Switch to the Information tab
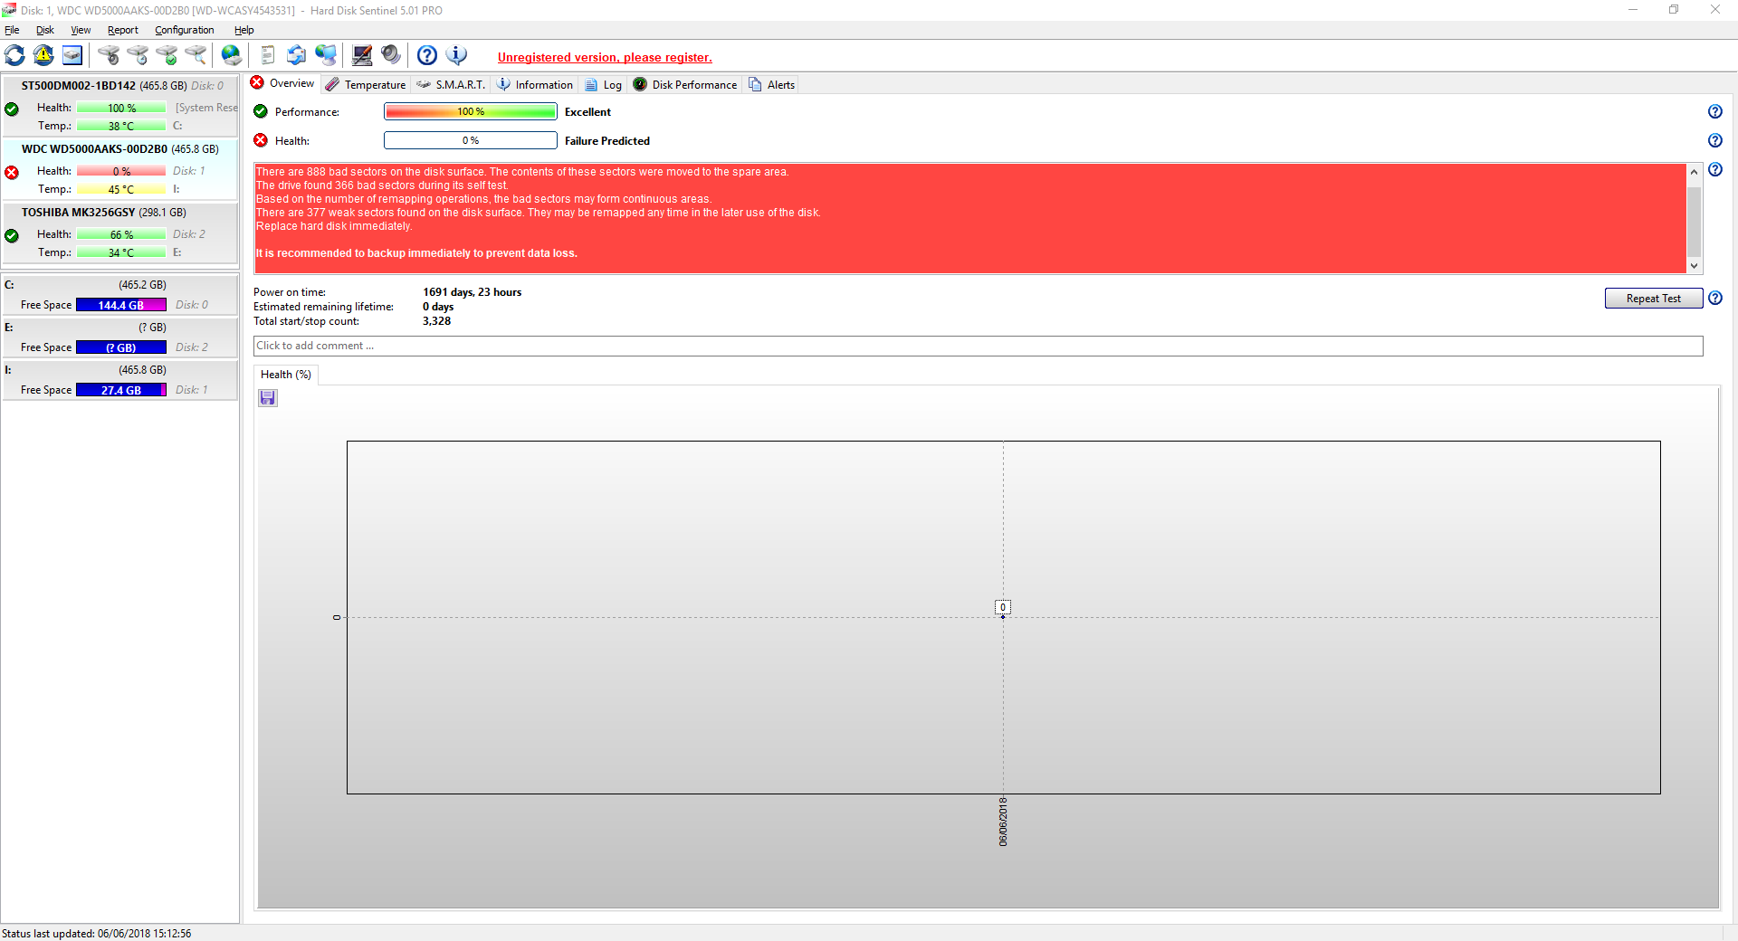 tap(535, 85)
